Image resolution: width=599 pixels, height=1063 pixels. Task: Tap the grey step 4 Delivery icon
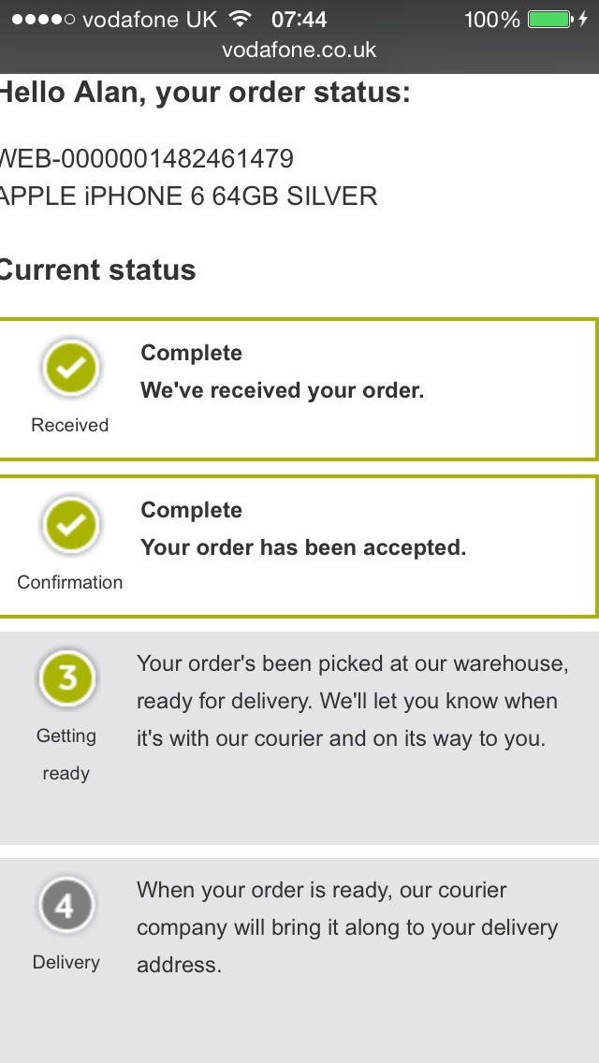pyautogui.click(x=66, y=906)
